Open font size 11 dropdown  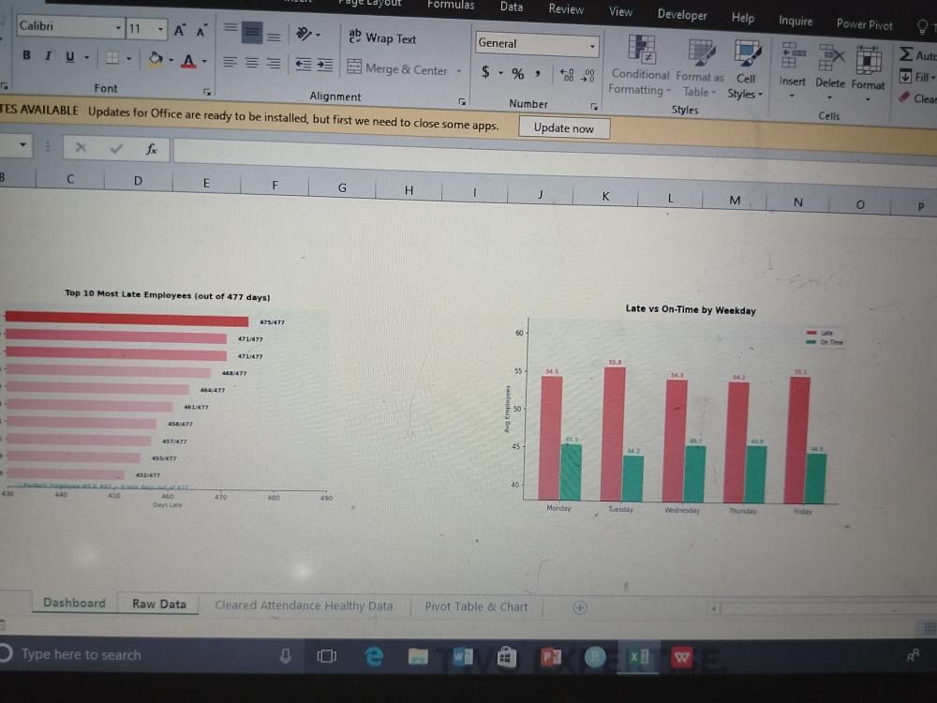click(160, 29)
